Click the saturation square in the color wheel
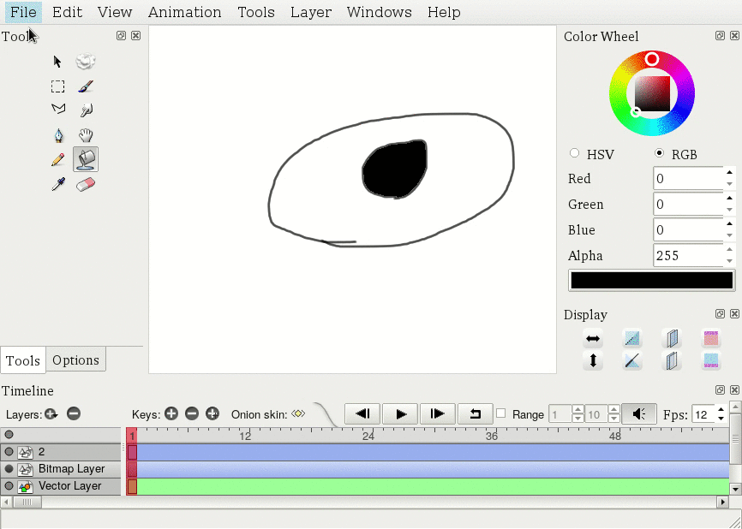Screen dimensions: 742x529 point(652,93)
